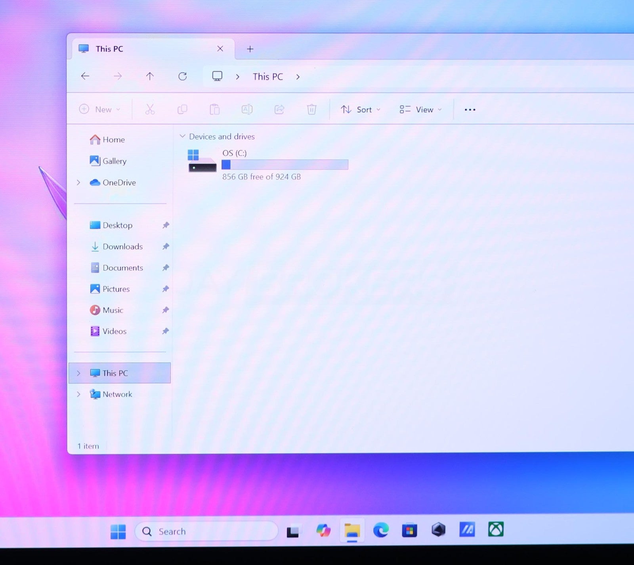Expand the Network tree node
This screenshot has height=565, width=634.
[x=78, y=394]
